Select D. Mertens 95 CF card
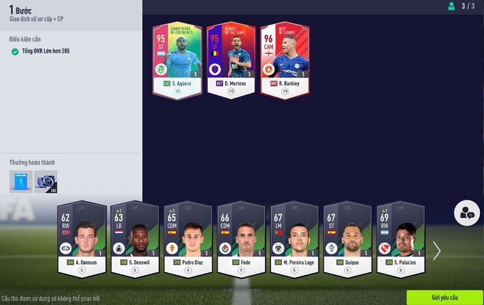The image size is (484, 305). (231, 60)
